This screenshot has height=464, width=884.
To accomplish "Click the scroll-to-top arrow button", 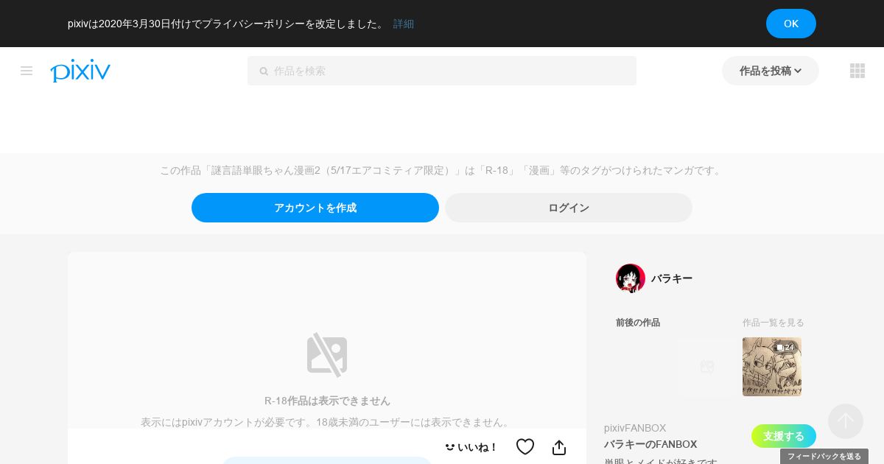I will [846, 421].
